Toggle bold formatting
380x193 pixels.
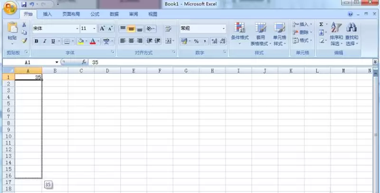click(x=36, y=41)
